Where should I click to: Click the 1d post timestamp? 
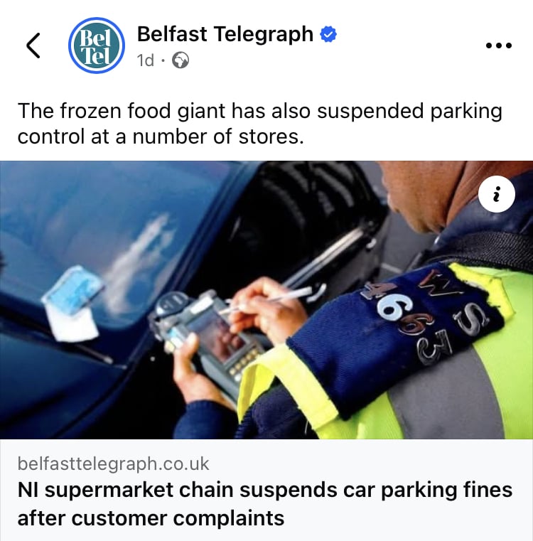[145, 60]
